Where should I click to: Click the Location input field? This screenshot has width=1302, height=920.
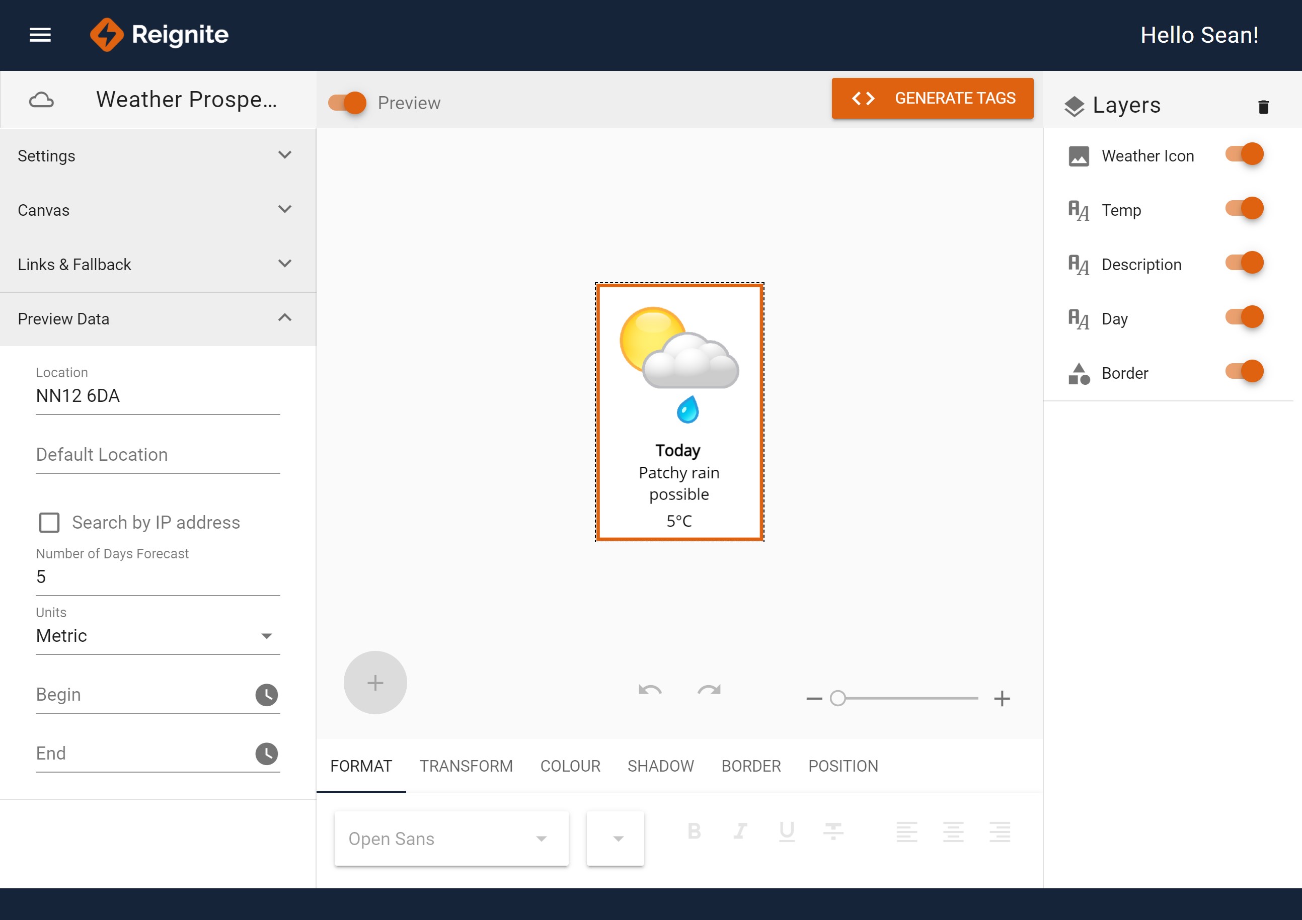[x=158, y=396]
